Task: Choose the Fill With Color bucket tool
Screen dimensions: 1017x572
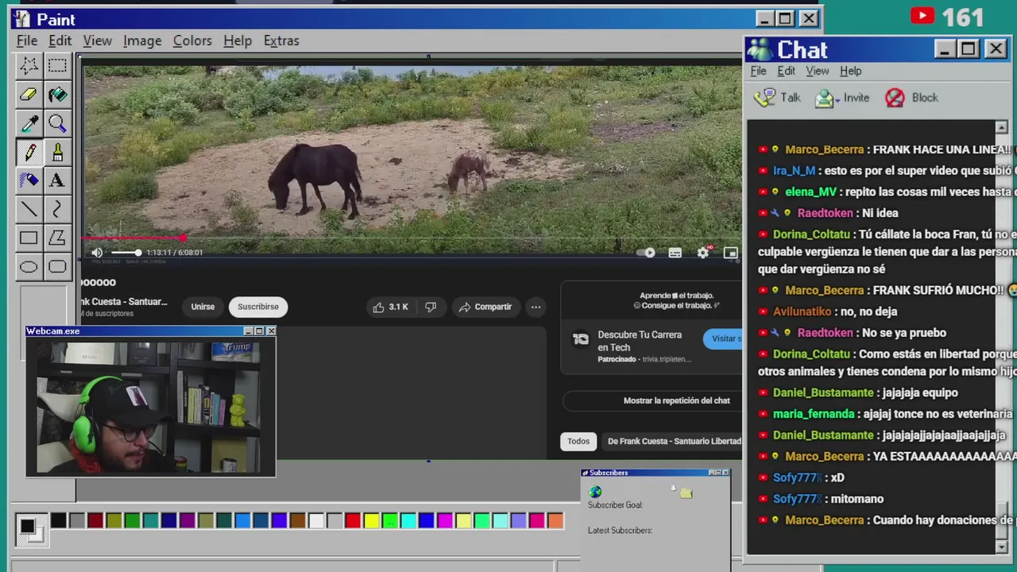Action: point(57,95)
